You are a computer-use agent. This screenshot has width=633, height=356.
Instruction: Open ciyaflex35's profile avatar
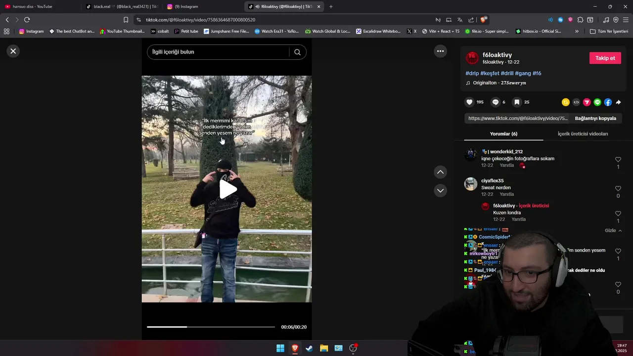pyautogui.click(x=471, y=184)
